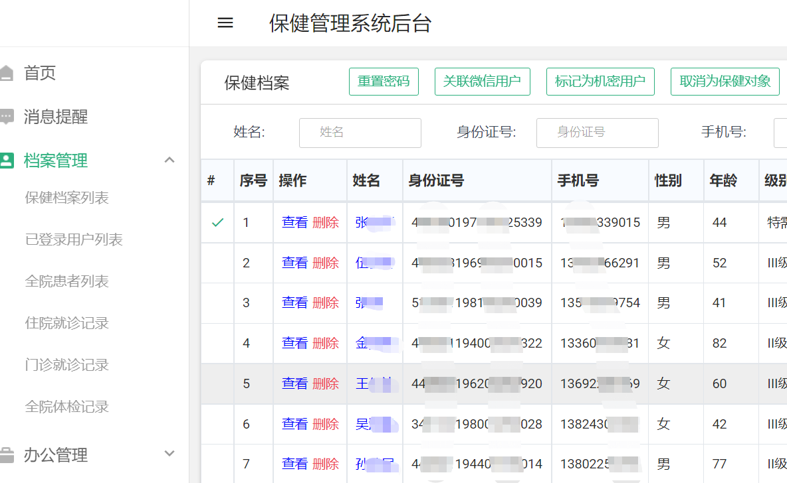Click the 办公管理 briefcase icon
The width and height of the screenshot is (787, 483).
[x=7, y=455]
